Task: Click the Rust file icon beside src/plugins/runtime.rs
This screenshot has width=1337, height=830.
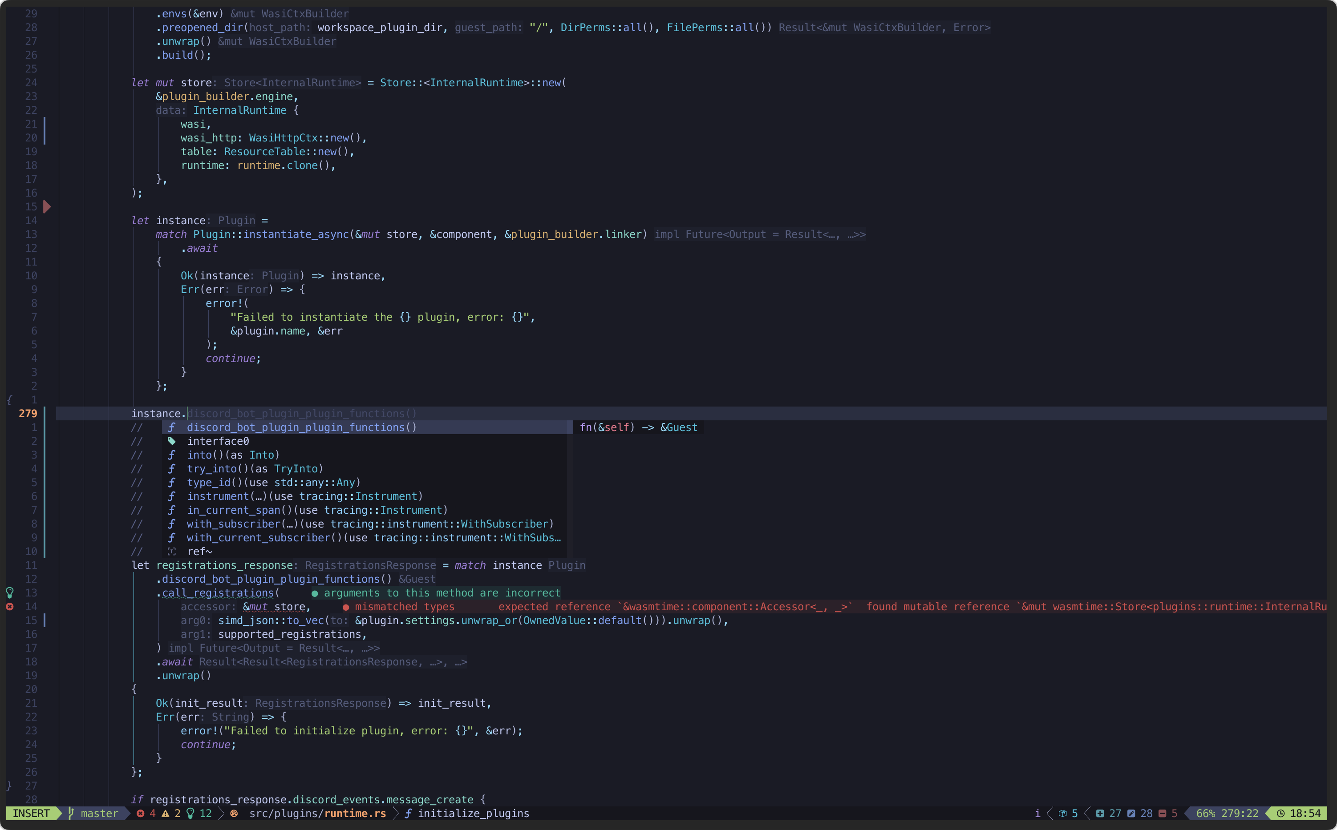Action: tap(234, 814)
